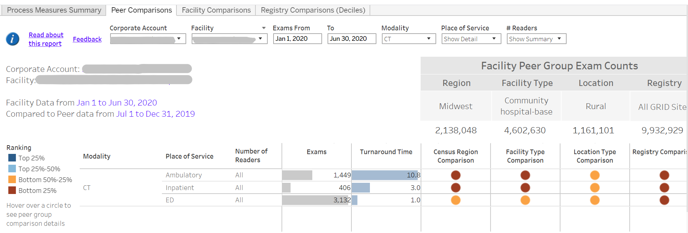
Task: Click the Inpatient place of service row
Action: (180, 187)
